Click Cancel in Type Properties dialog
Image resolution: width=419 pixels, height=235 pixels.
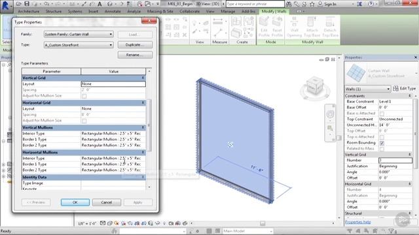pyautogui.click(x=106, y=202)
